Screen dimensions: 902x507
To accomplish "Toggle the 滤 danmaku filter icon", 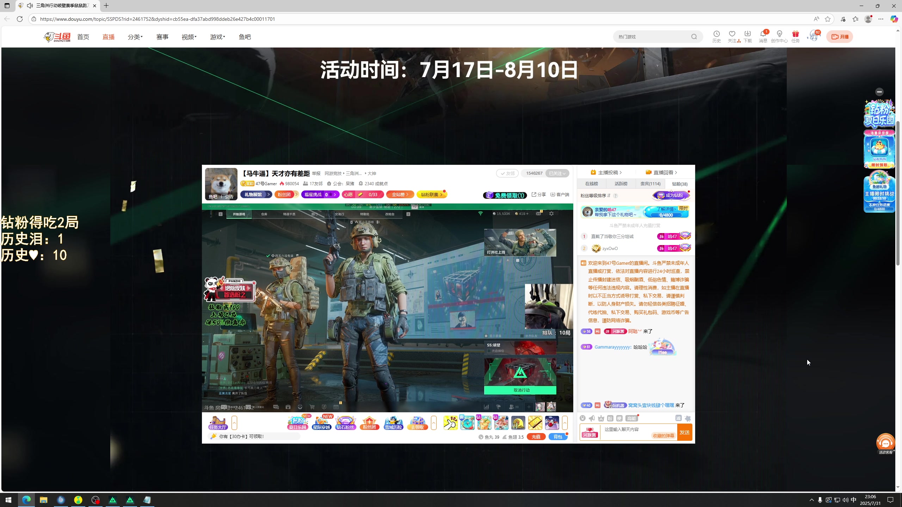I will [x=678, y=418].
